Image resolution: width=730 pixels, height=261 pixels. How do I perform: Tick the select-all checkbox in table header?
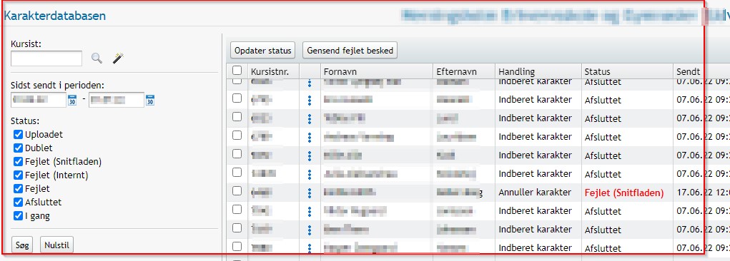tap(237, 71)
